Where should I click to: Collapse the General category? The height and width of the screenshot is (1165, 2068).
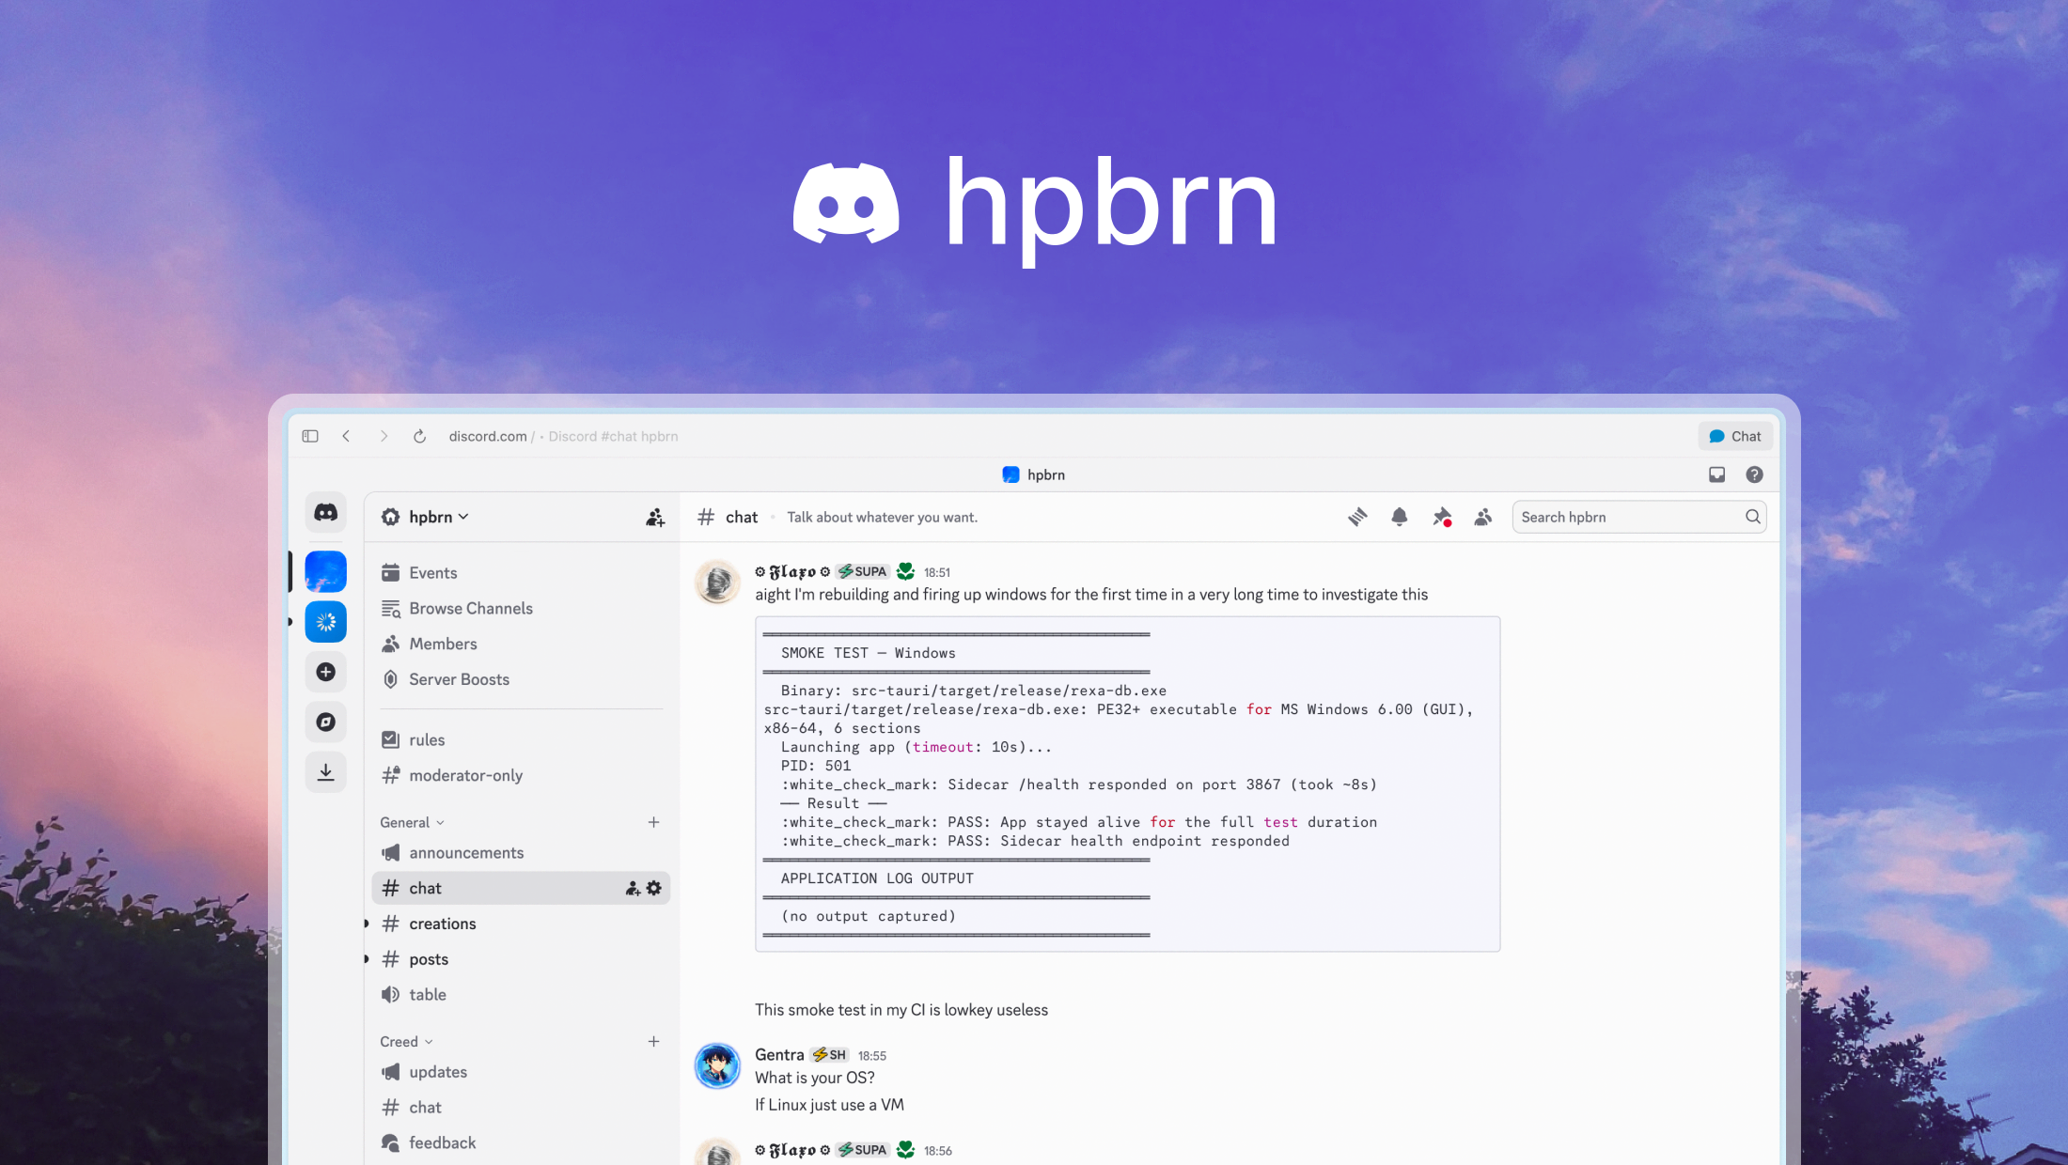pos(412,822)
